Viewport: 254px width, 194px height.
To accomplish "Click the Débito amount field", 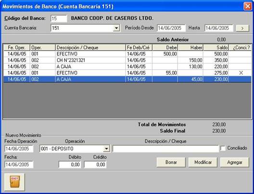I will (x=70, y=165).
